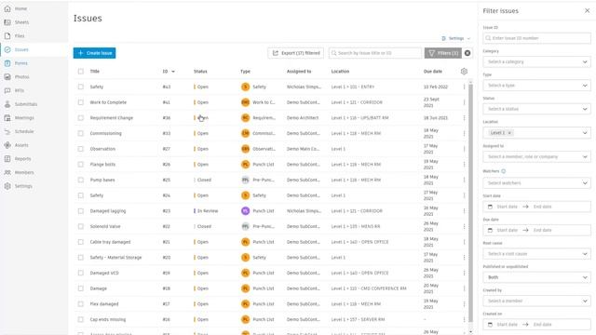Screen dimensions: 596x335
Task: Close the Filter issues panel
Action: pos(587,11)
